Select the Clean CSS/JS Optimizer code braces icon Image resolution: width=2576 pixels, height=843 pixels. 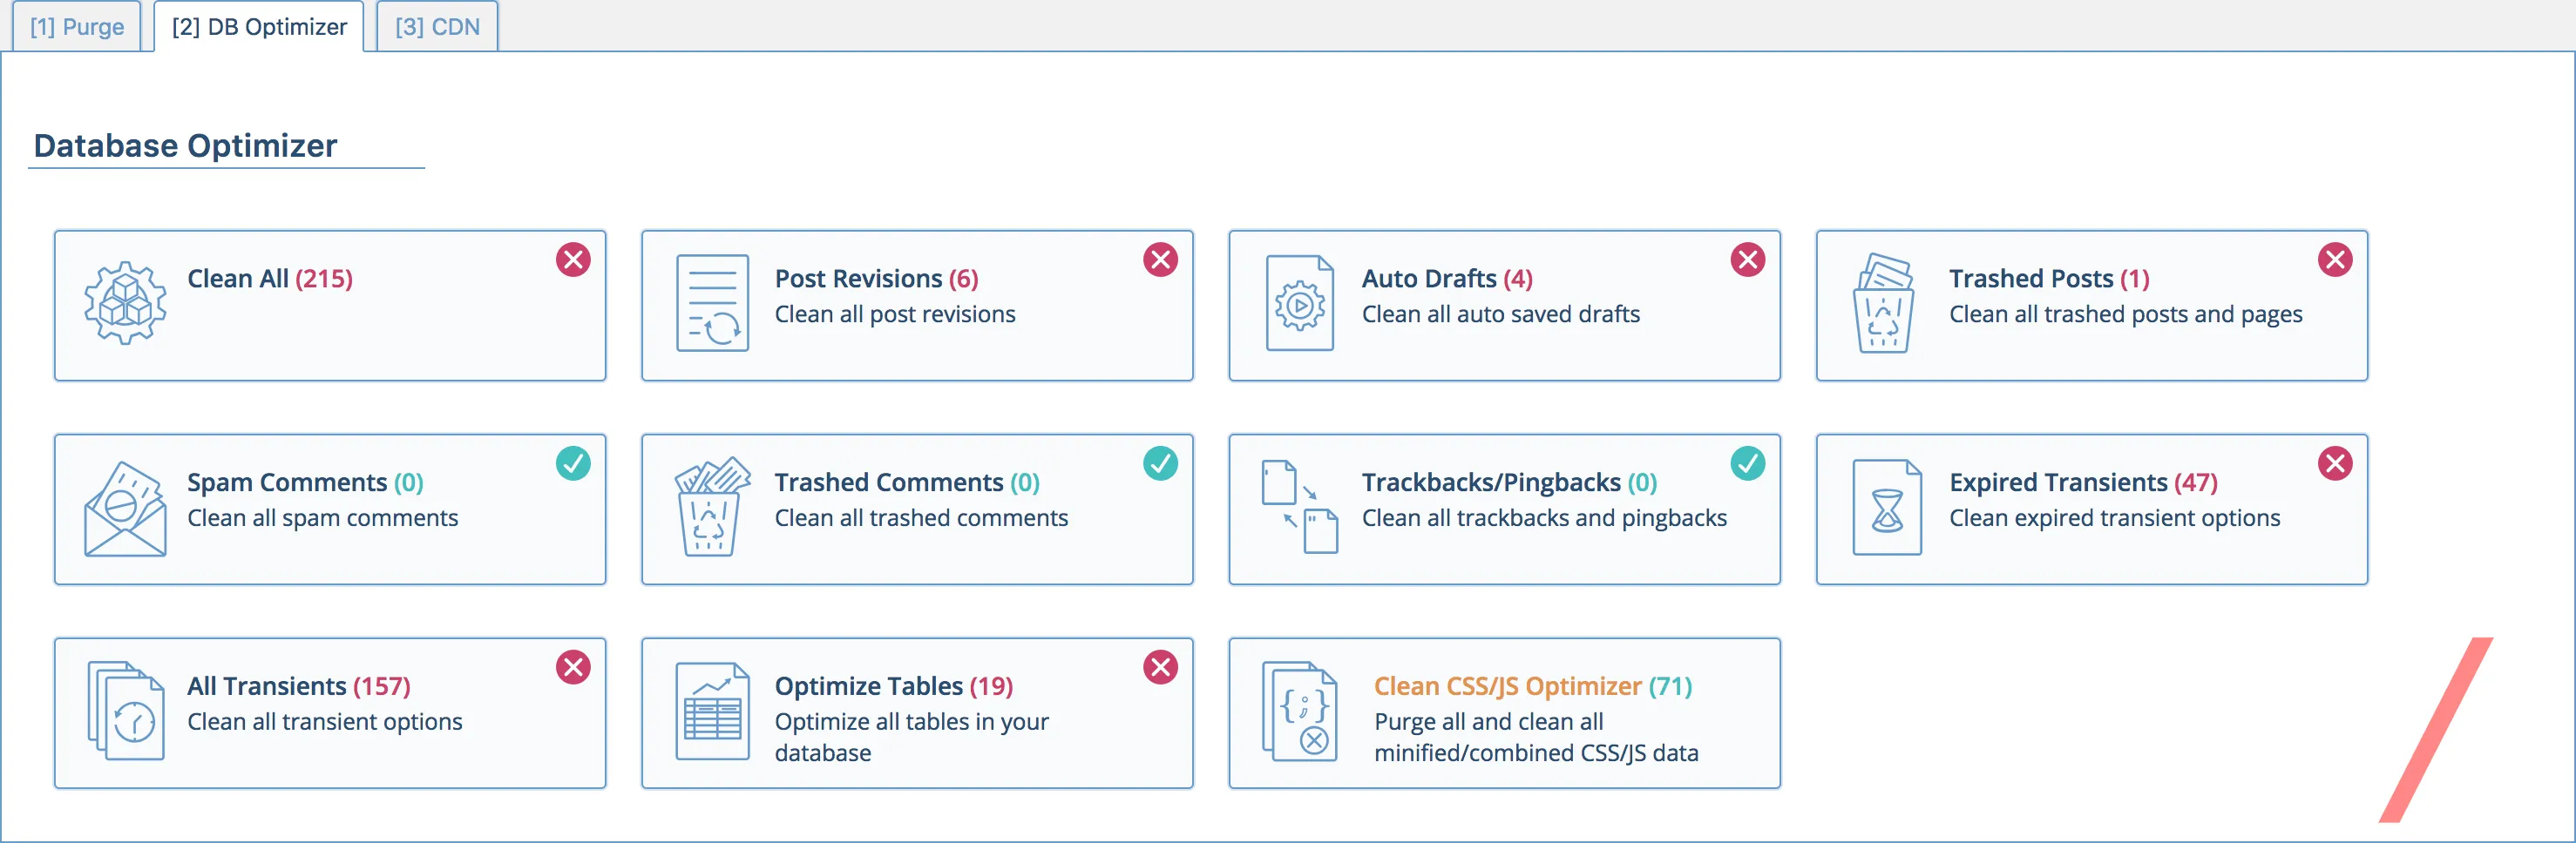(x=1300, y=713)
